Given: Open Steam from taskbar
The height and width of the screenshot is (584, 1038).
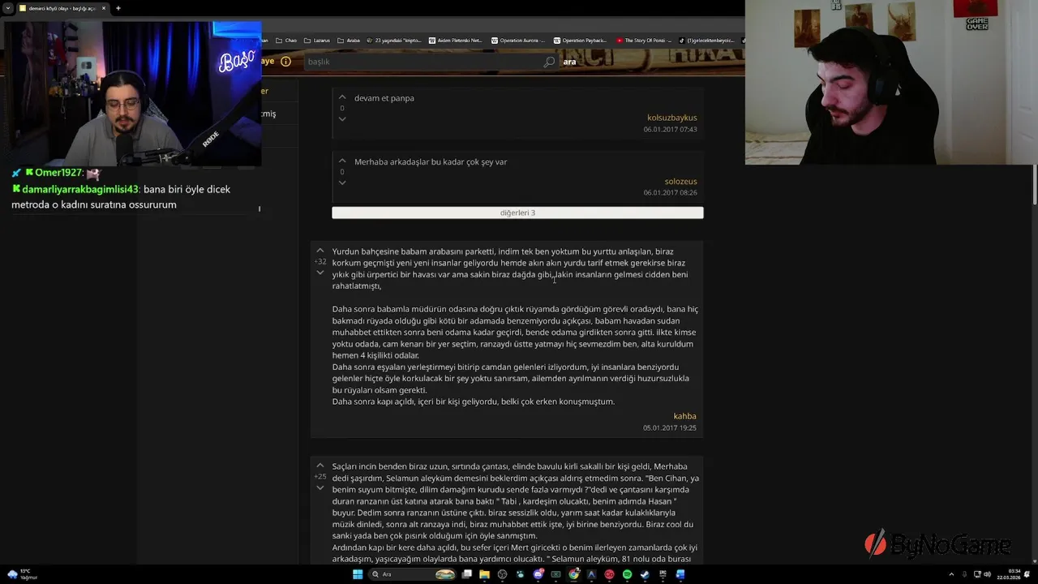Looking at the screenshot, I should pyautogui.click(x=645, y=574).
